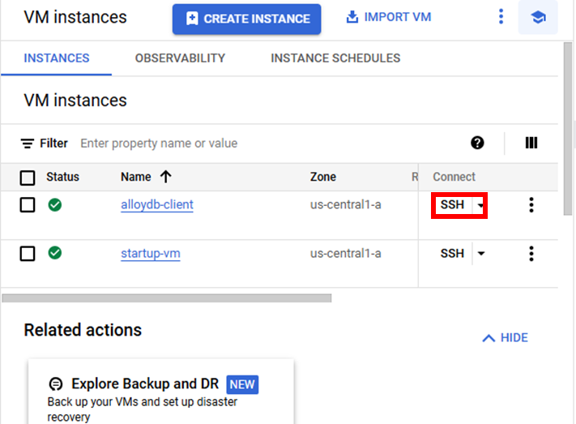The height and width of the screenshot is (424, 576).
Task: Open the page's three-dot overflow menu
Action: tap(501, 17)
